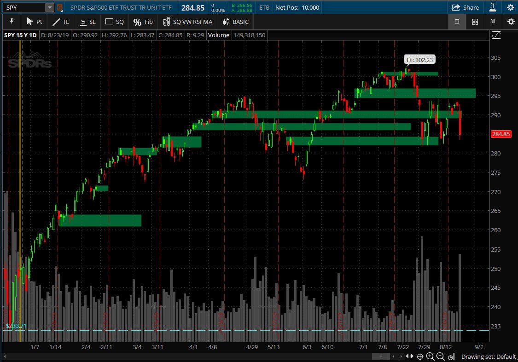Click the 9/2 date on time axis
The width and height of the screenshot is (518, 362).
(479, 347)
